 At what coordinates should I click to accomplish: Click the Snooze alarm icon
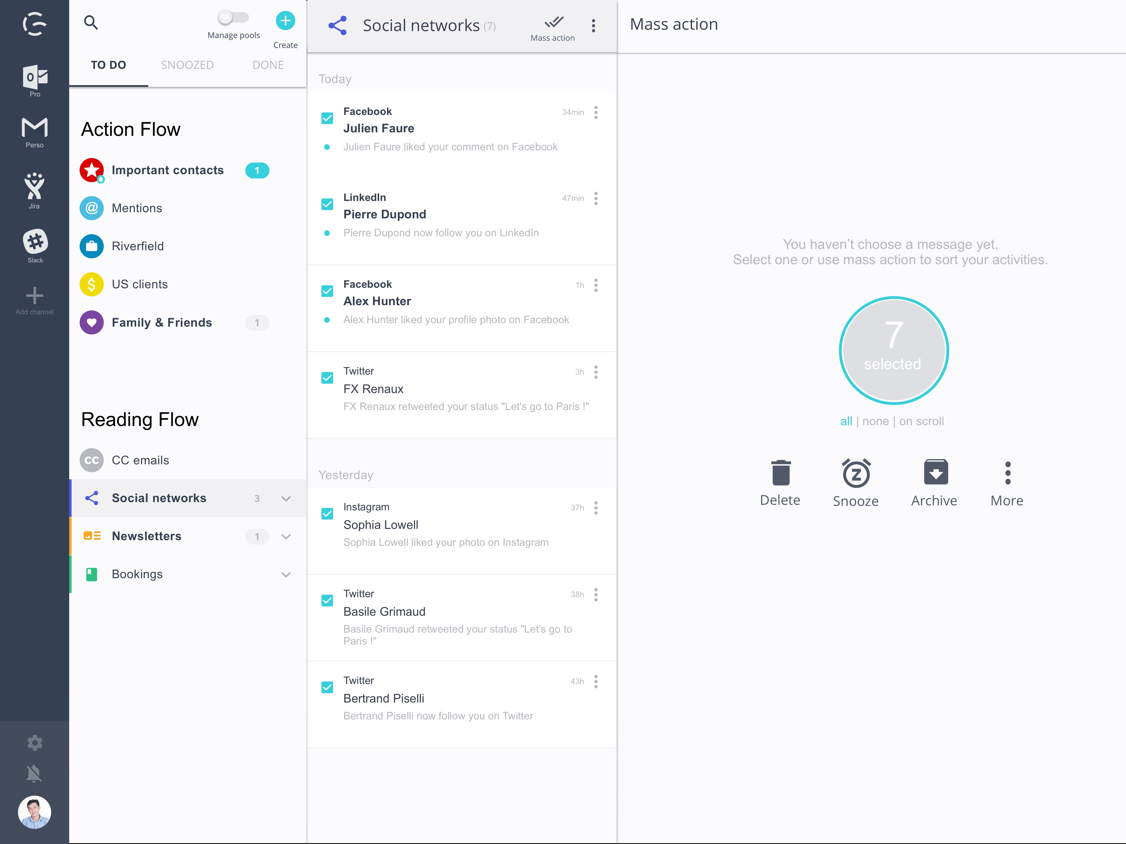[x=856, y=473]
